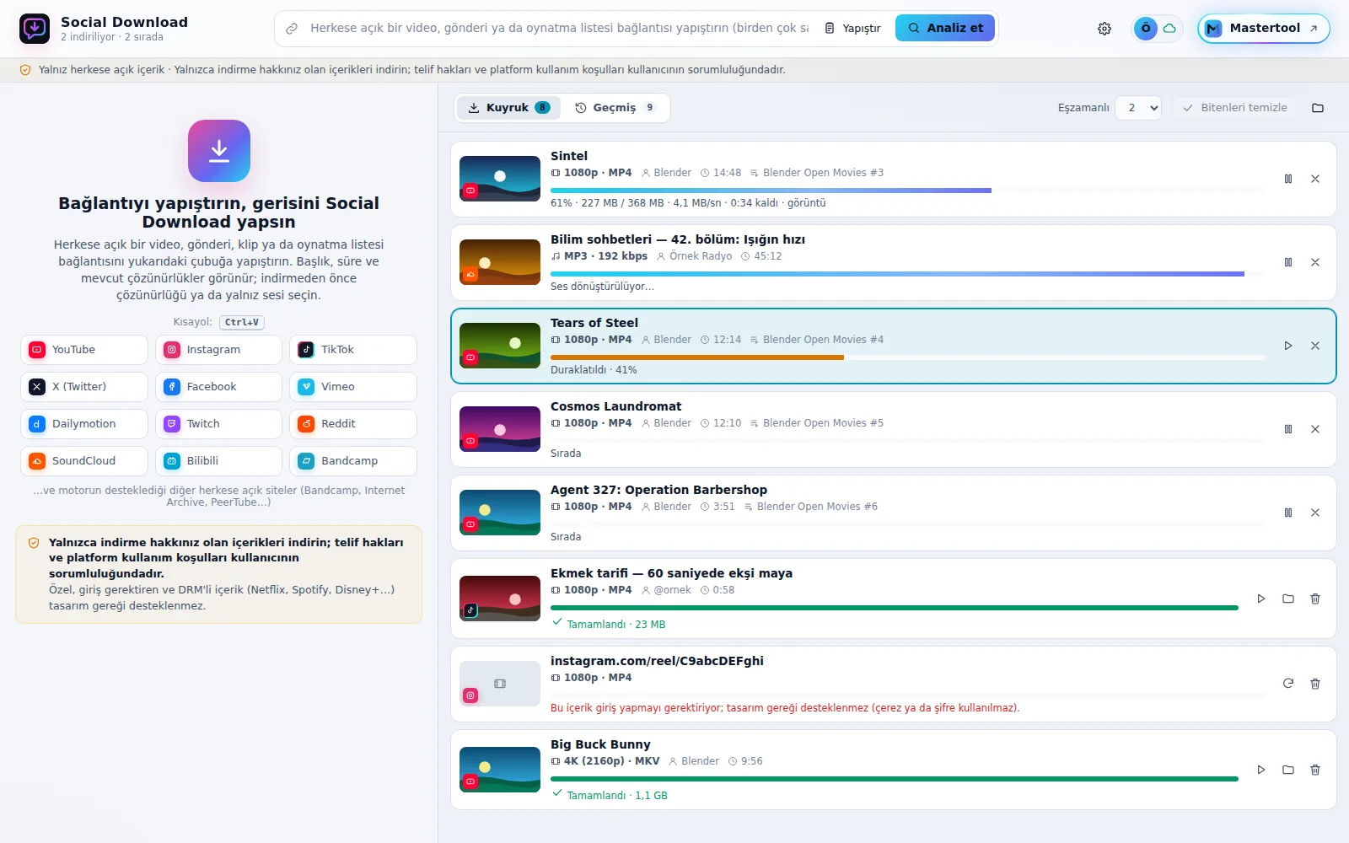The height and width of the screenshot is (843, 1349).
Task: Focus the link paste input field
Action: click(559, 28)
